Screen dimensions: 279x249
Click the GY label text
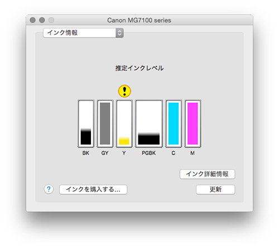[x=105, y=153]
